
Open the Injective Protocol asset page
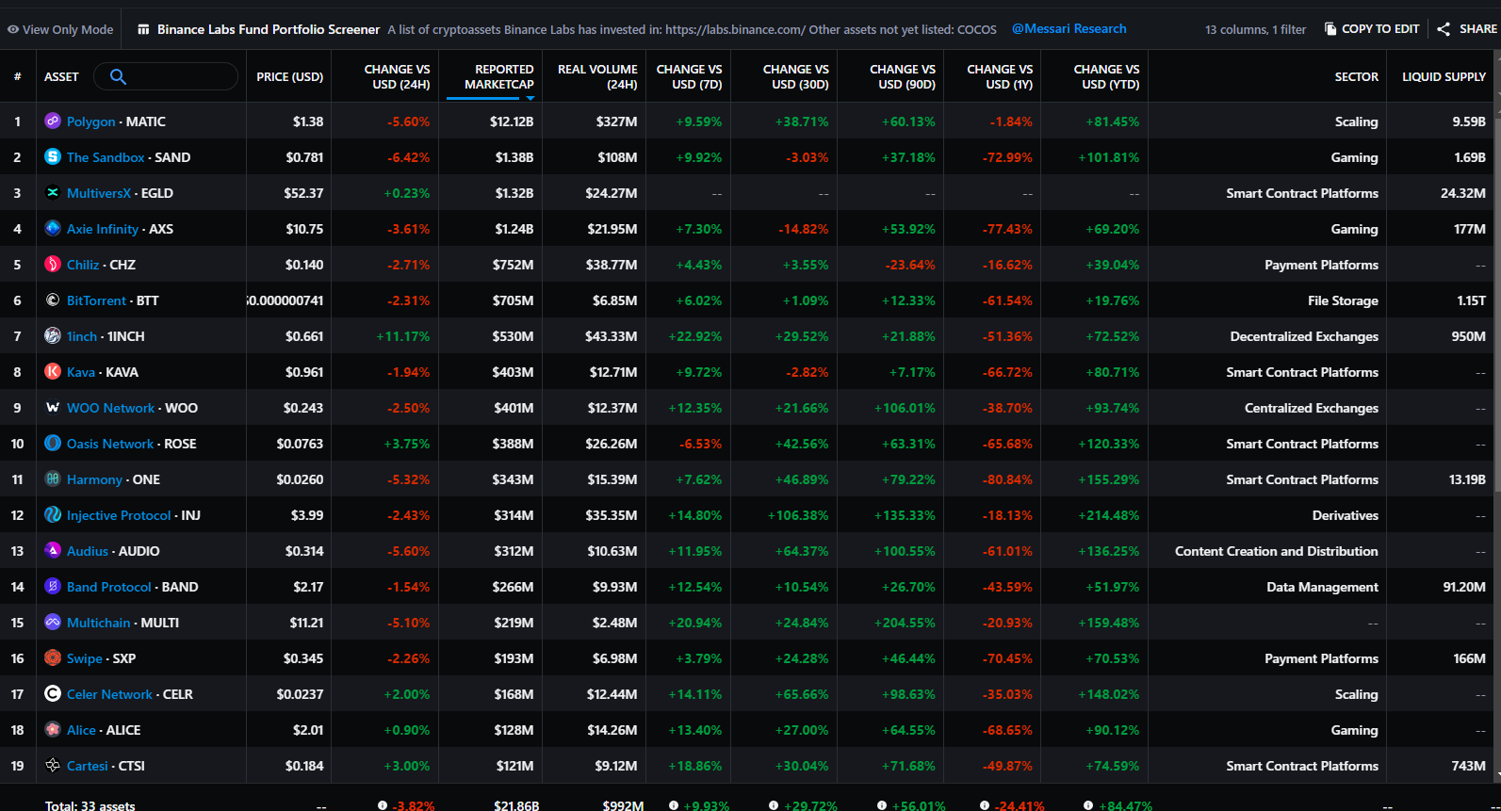(119, 515)
